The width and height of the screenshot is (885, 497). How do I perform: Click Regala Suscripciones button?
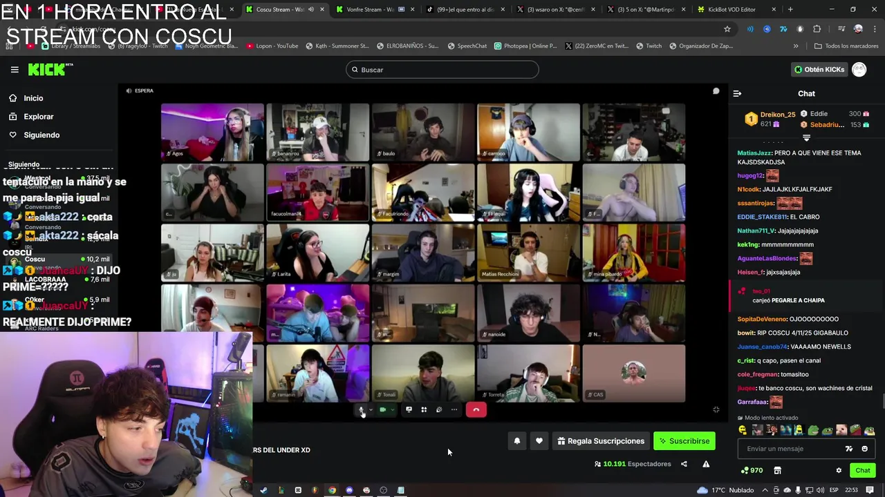[601, 441]
